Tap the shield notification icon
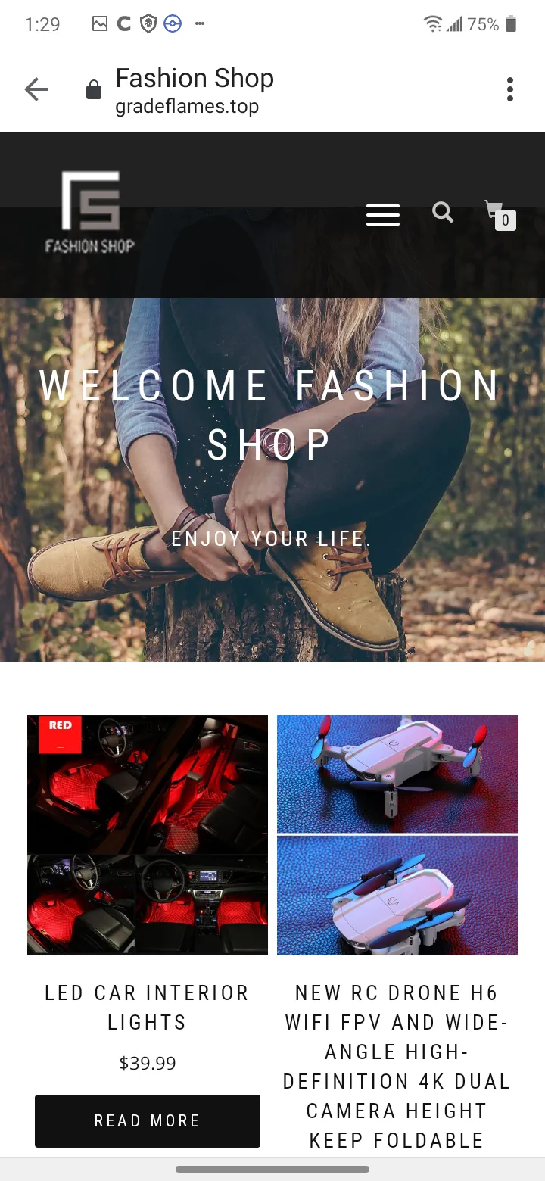The image size is (545, 1181). pyautogui.click(x=148, y=24)
